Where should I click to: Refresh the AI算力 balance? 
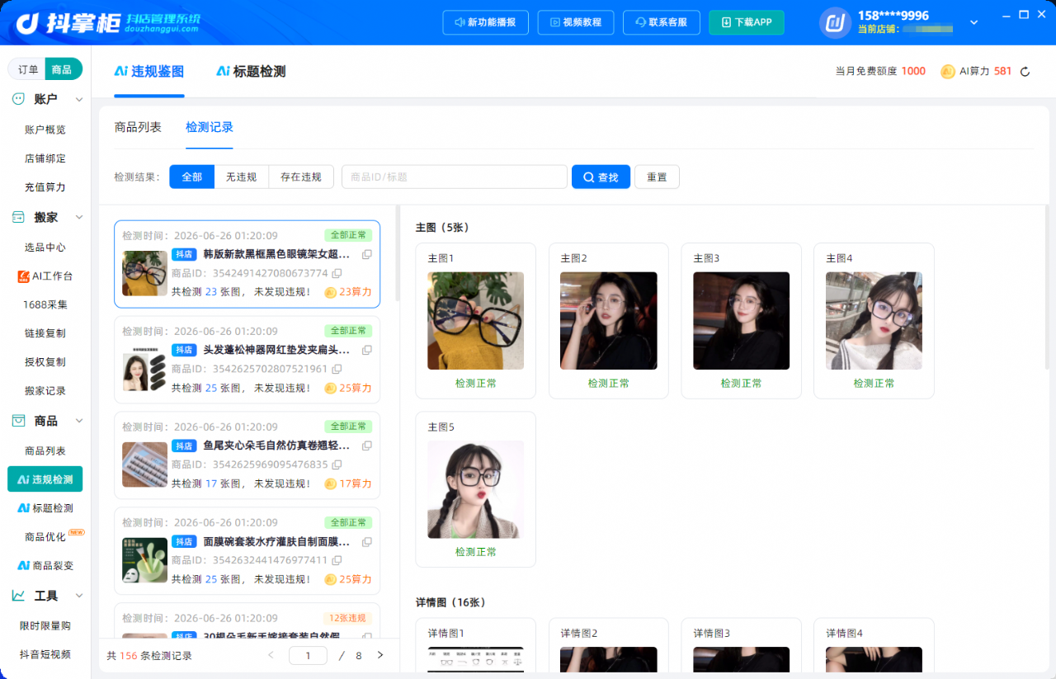(1025, 72)
